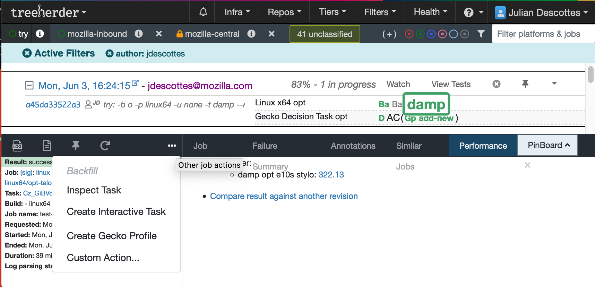Screen dimensions: 595x287
Task: Select Create Interactive Task menu entry
Action: tap(116, 211)
